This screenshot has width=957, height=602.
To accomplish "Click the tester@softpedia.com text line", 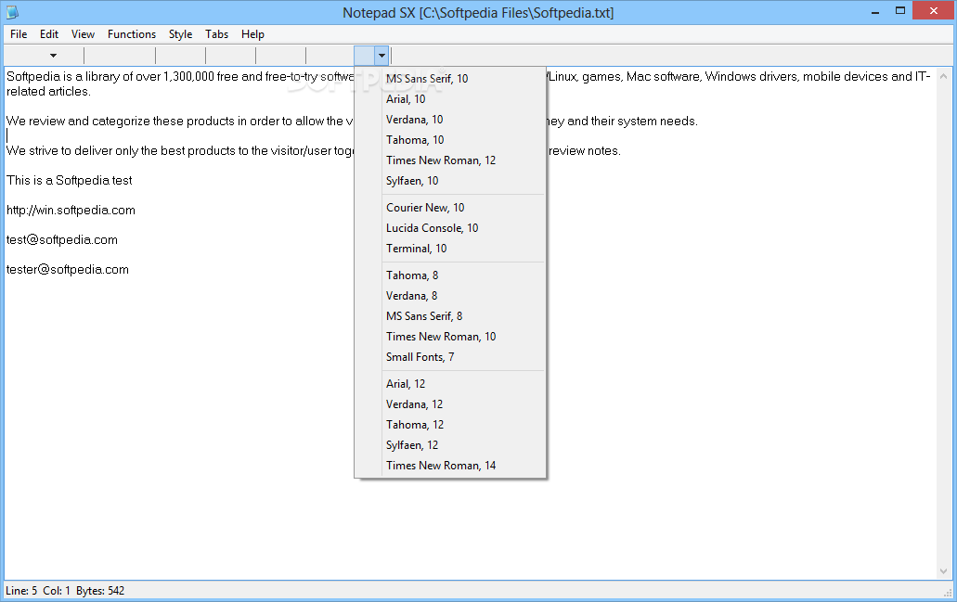I will (x=67, y=270).
